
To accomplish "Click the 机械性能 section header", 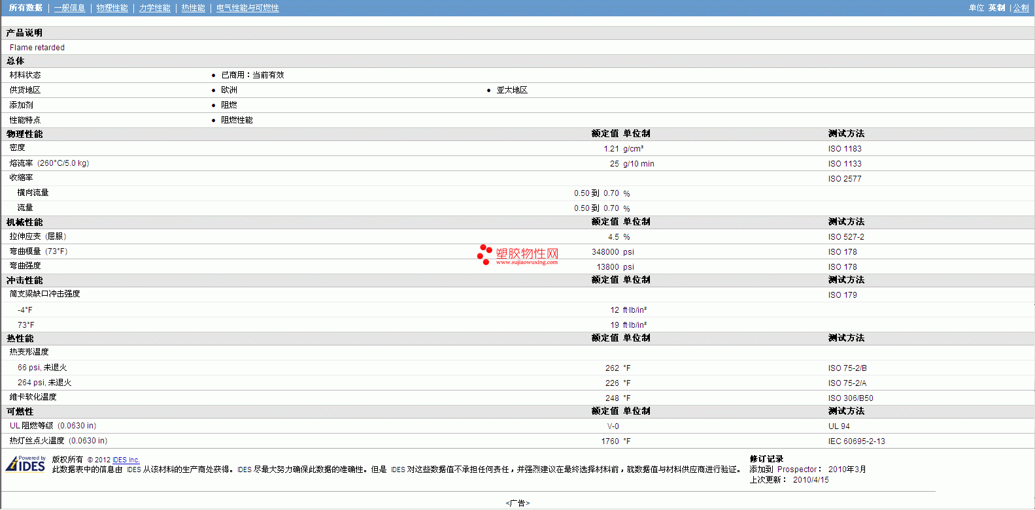I will tap(24, 222).
